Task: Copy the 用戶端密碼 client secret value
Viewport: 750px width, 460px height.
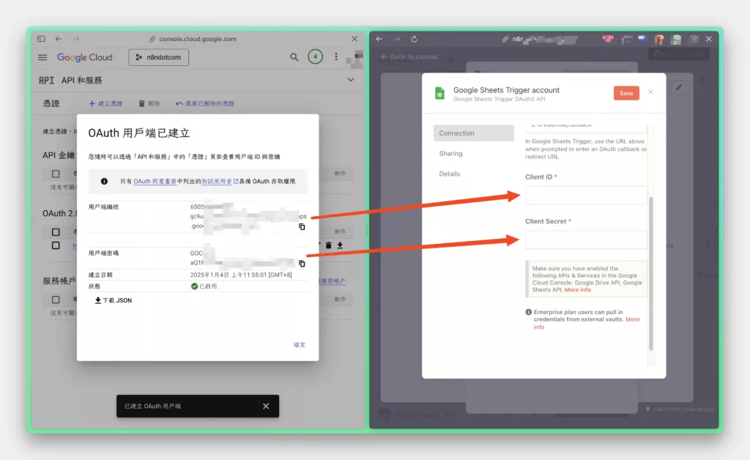Action: [302, 264]
